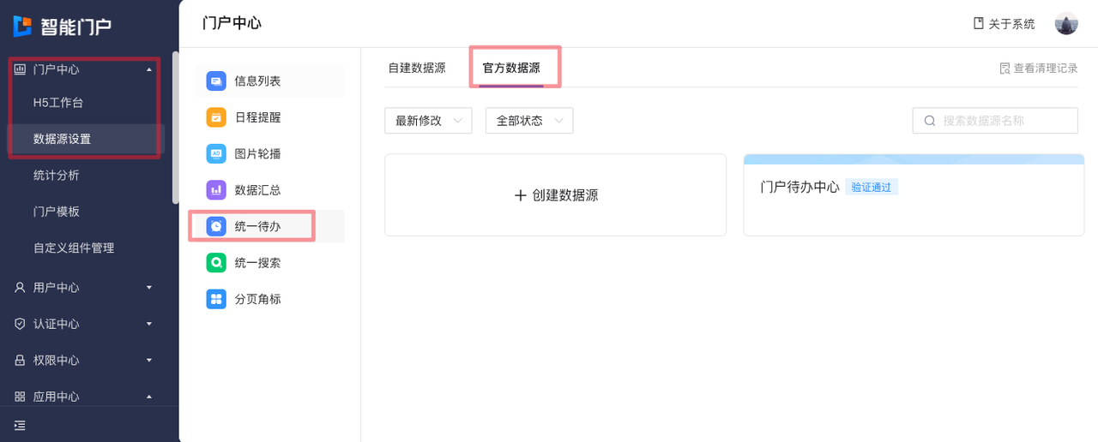
Task: Open 查看清理记录 link
Action: click(x=1039, y=69)
